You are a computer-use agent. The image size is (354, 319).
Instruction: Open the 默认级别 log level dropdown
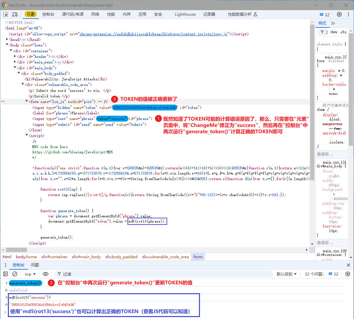pos(286,274)
